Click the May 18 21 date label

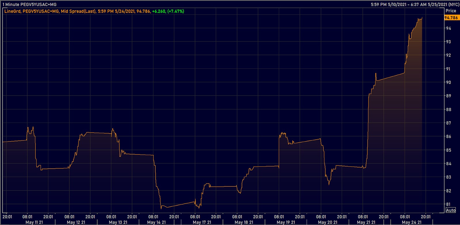244,222
